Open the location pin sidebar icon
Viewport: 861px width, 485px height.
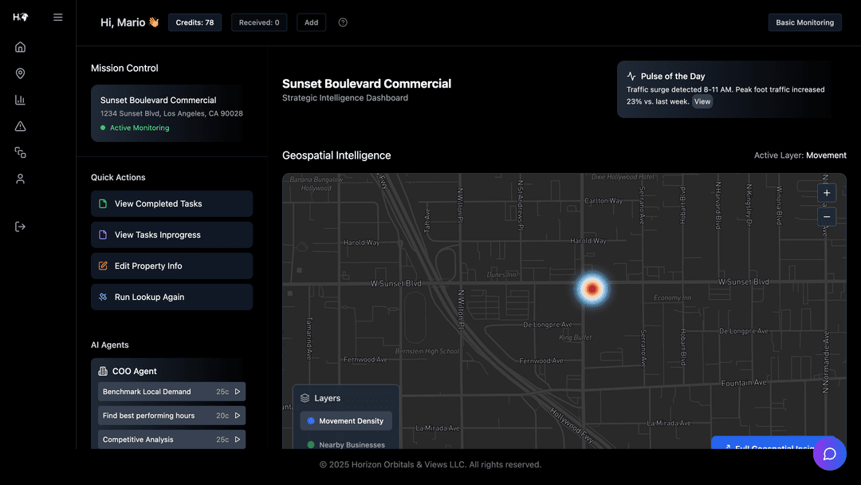click(x=20, y=73)
